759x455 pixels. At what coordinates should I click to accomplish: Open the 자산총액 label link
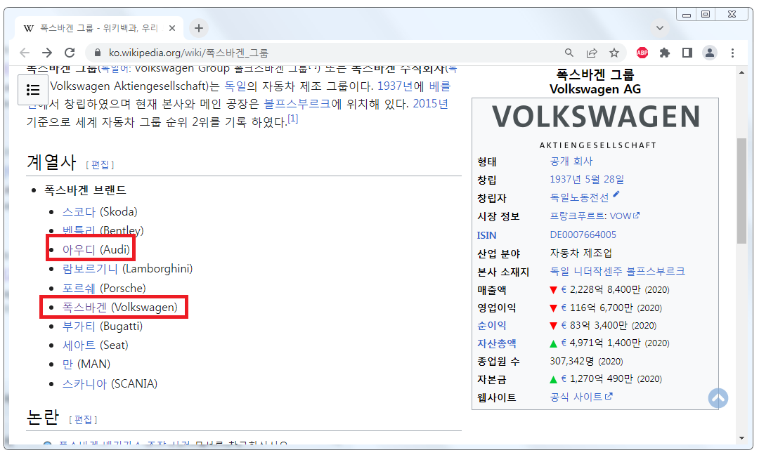click(497, 344)
